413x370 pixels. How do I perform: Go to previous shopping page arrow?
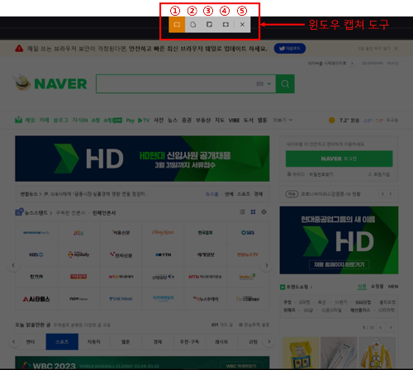pyautogui.click(x=381, y=327)
